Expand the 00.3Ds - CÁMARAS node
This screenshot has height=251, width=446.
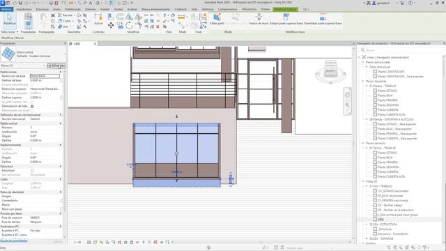pos(367,238)
